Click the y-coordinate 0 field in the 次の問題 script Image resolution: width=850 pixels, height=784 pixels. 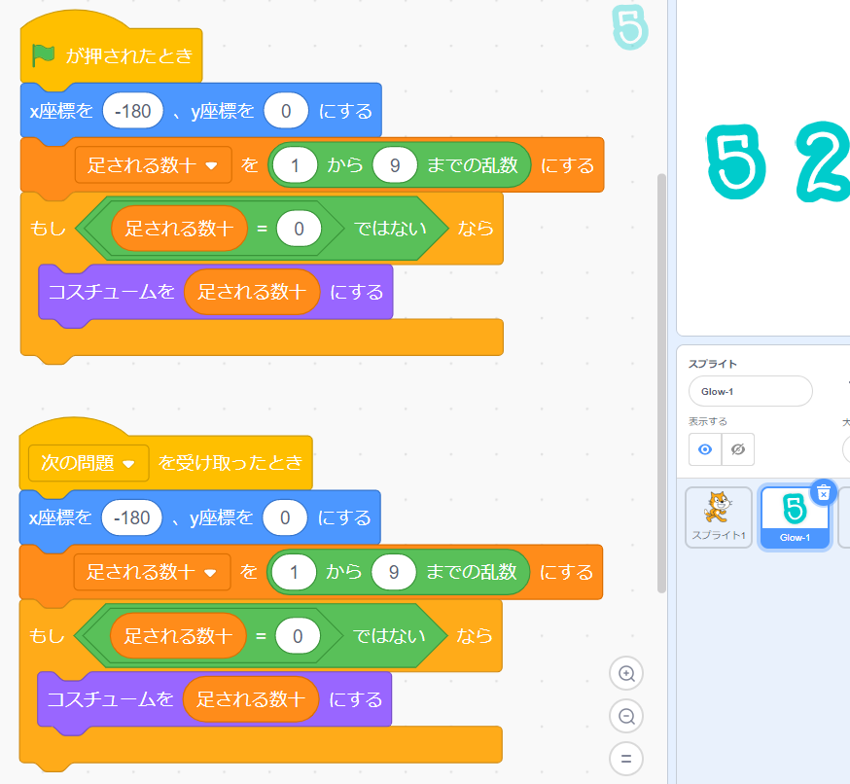click(x=285, y=517)
